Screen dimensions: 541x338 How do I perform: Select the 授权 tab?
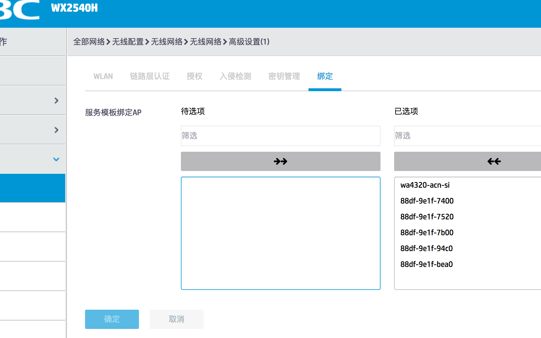point(195,76)
